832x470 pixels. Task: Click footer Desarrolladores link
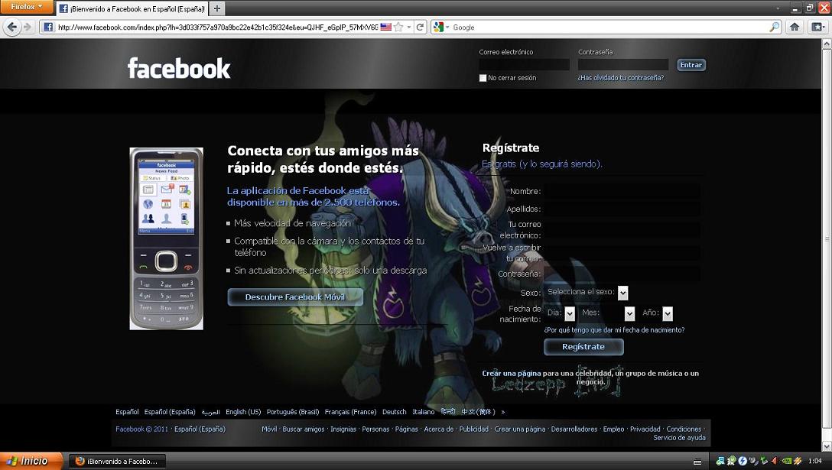coord(574,429)
